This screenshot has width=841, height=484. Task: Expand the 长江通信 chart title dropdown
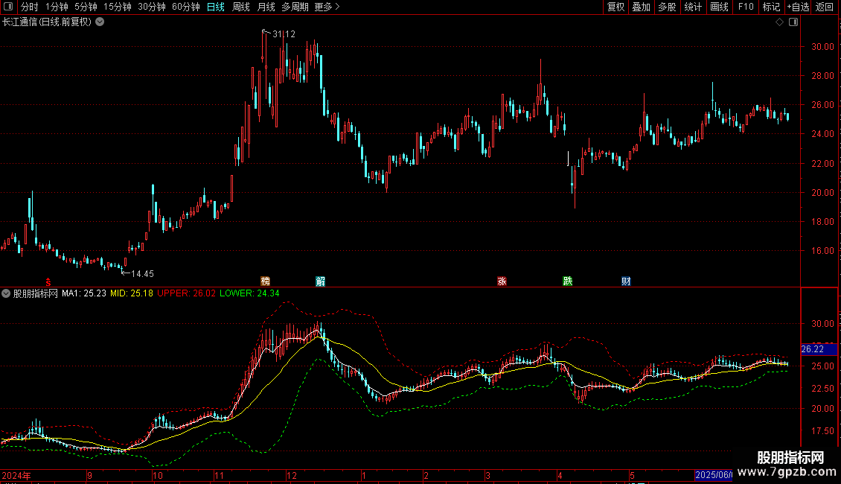coord(100,22)
